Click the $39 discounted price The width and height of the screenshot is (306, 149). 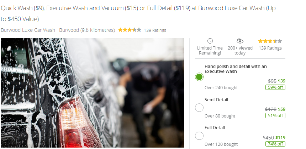click(281, 81)
